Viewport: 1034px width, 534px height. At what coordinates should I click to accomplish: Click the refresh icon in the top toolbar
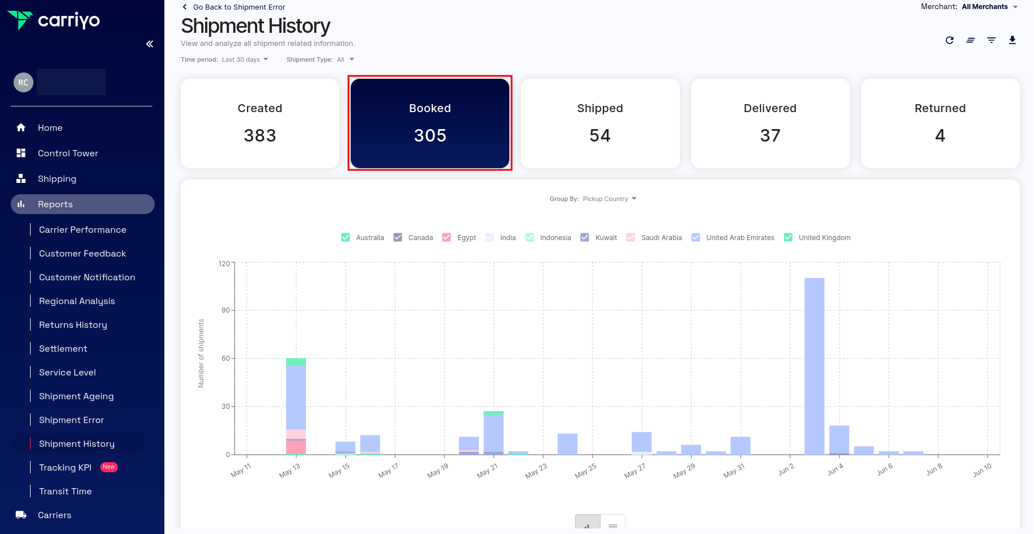(x=950, y=40)
